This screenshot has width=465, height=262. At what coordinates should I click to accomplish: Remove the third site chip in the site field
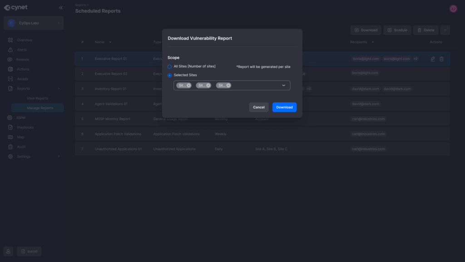click(228, 86)
